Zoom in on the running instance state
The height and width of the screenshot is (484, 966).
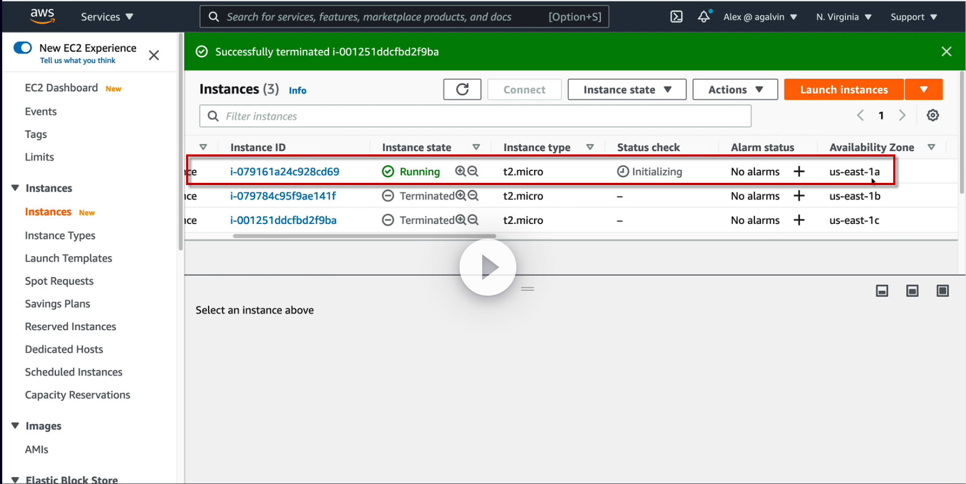click(x=460, y=171)
